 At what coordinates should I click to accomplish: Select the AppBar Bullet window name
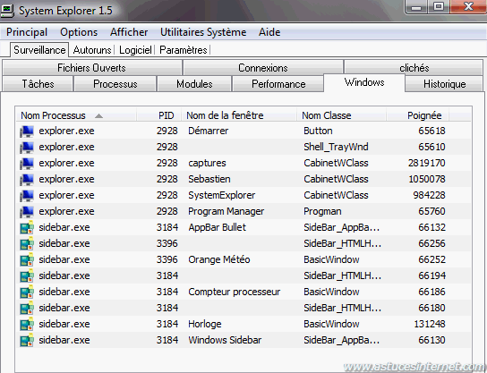point(218,228)
